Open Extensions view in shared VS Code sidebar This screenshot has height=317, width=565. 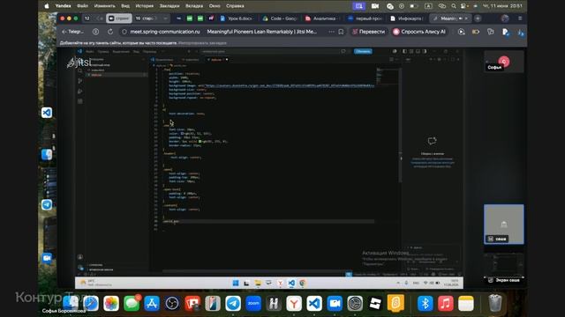click(80, 101)
